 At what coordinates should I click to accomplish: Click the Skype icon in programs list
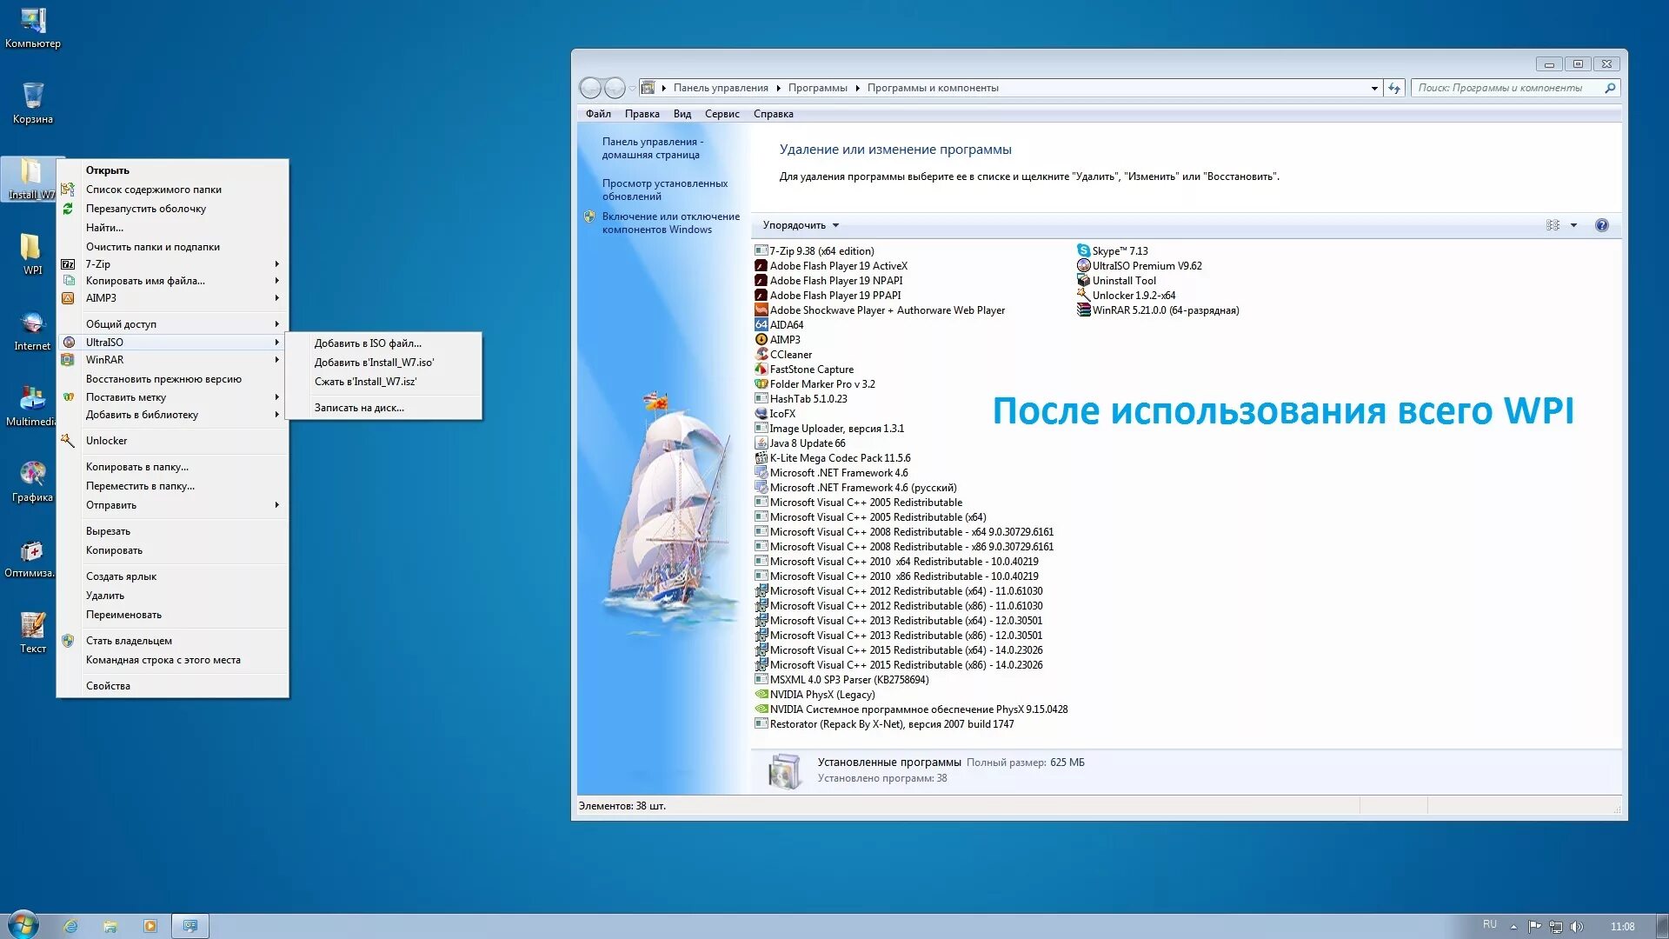1083,250
